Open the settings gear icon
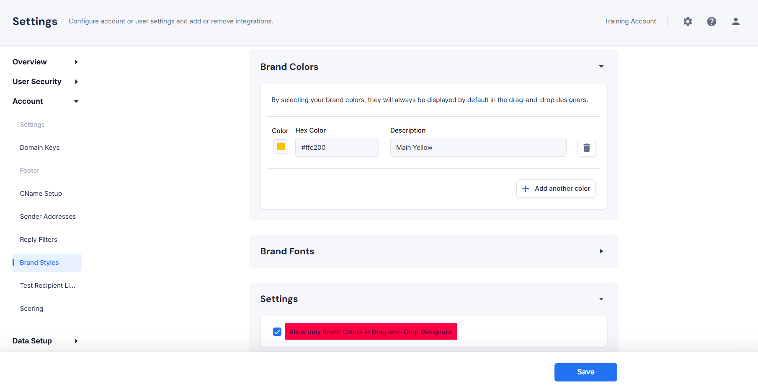758x389 pixels. (688, 21)
